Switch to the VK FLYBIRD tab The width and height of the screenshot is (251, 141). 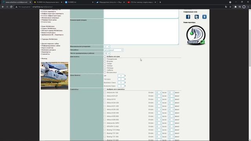pos(79,2)
